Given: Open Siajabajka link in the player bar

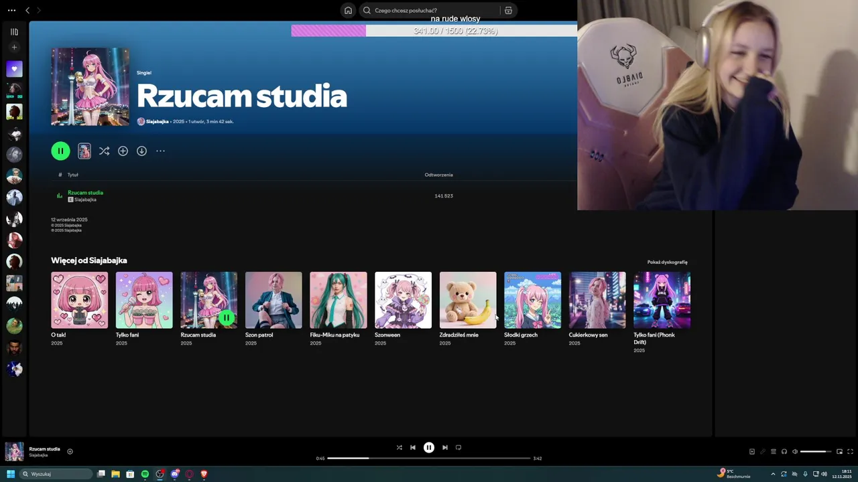Looking at the screenshot, I should 38,455.
